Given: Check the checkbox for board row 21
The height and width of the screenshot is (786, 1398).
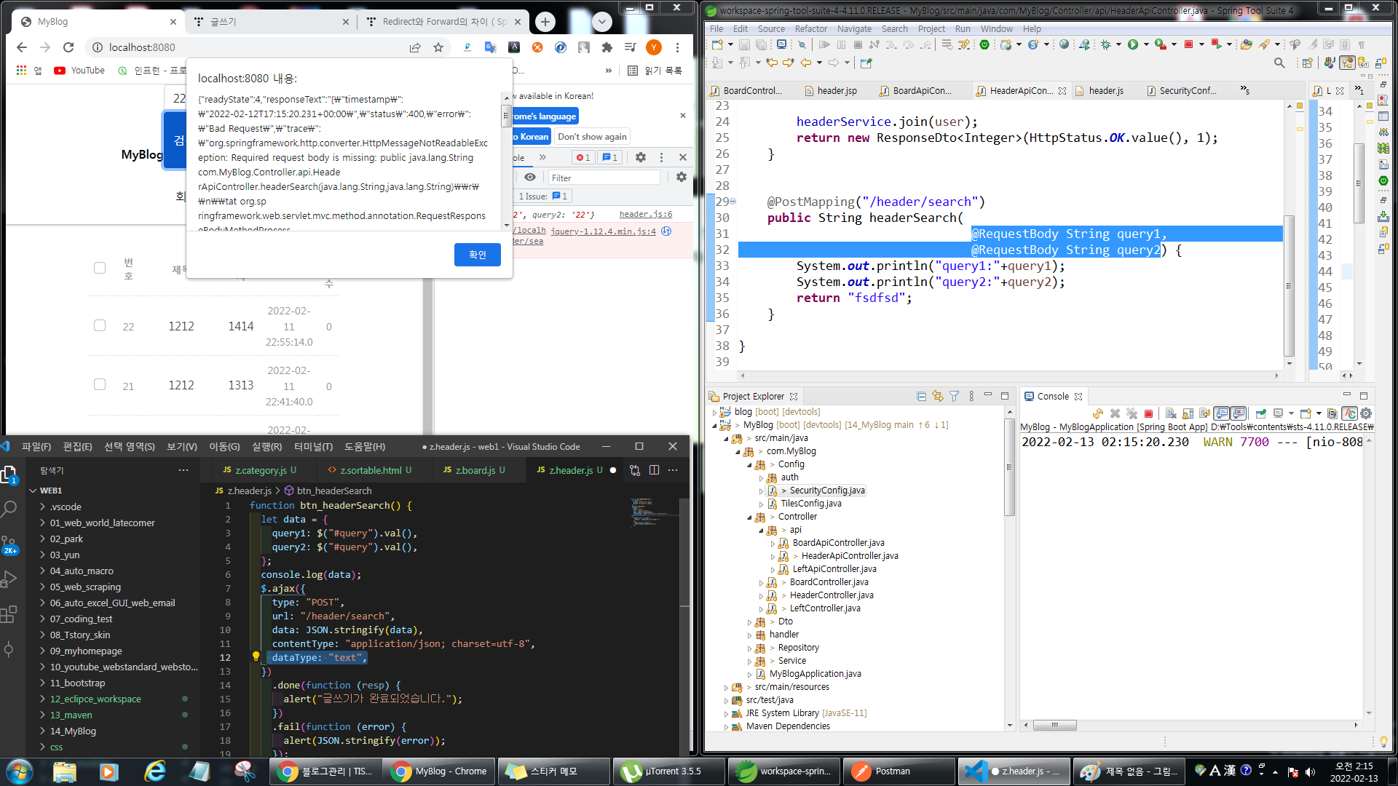Looking at the screenshot, I should [100, 385].
